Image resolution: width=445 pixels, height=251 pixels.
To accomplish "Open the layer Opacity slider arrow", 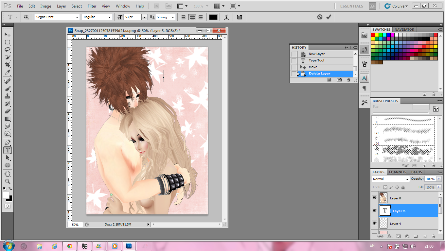I will tap(439, 179).
